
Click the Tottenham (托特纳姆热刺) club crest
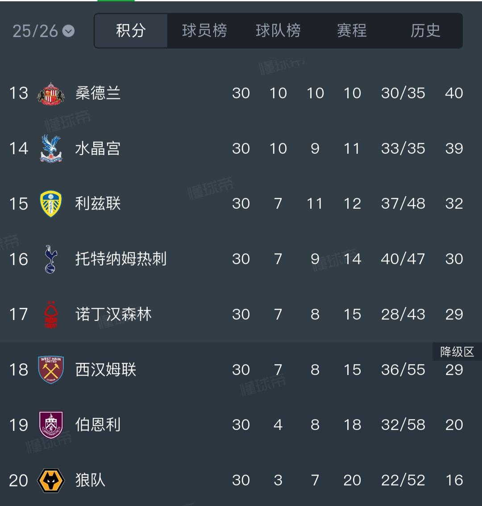pos(50,259)
